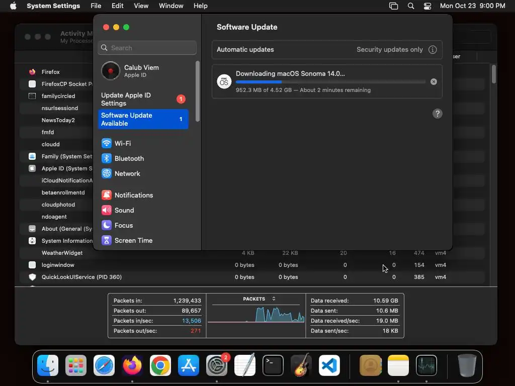Open GarageBand from the Dock
Image resolution: width=515 pixels, height=386 pixels.
tap(301, 365)
